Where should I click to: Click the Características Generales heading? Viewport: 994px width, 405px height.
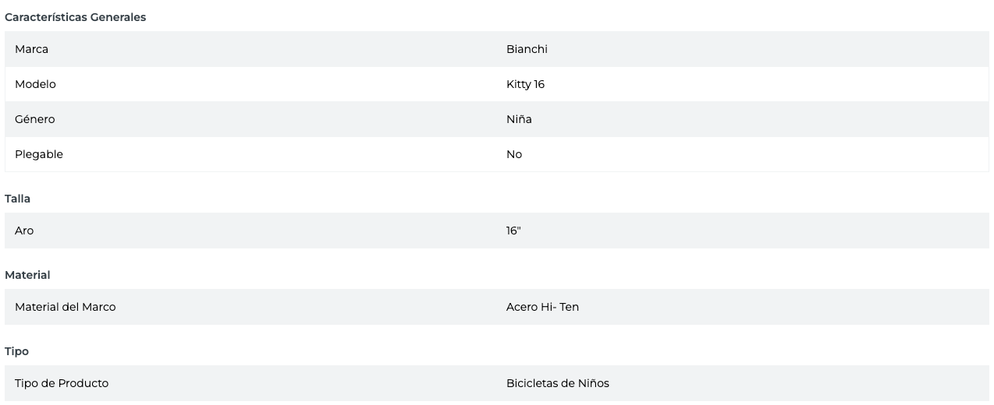click(76, 17)
